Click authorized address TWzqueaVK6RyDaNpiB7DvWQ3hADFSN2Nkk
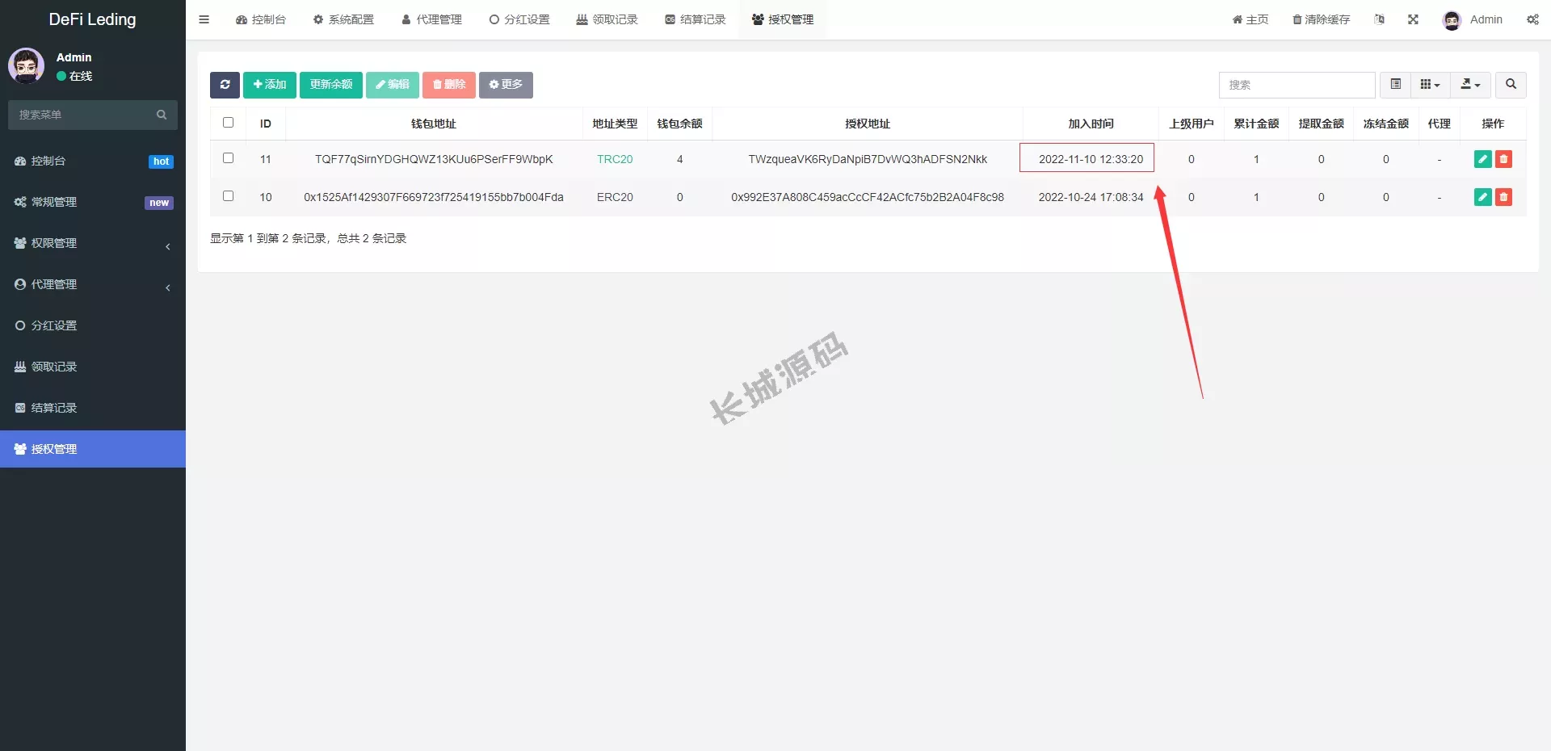 tap(868, 159)
